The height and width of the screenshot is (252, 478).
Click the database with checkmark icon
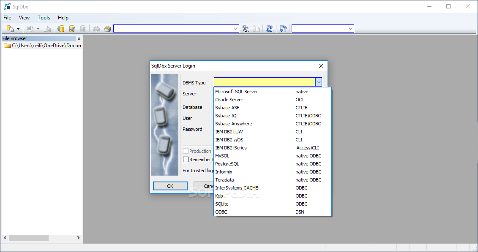(x=72, y=29)
